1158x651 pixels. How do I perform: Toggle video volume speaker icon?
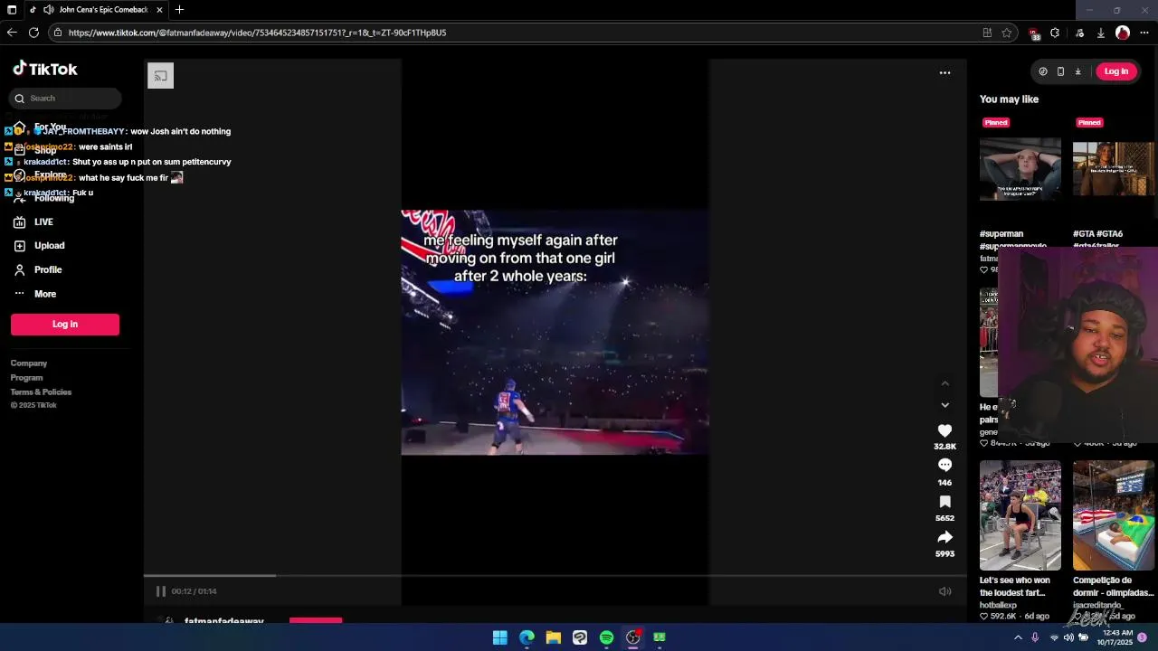pyautogui.click(x=944, y=591)
